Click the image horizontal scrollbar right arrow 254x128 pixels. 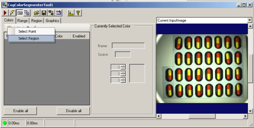pos(245,116)
